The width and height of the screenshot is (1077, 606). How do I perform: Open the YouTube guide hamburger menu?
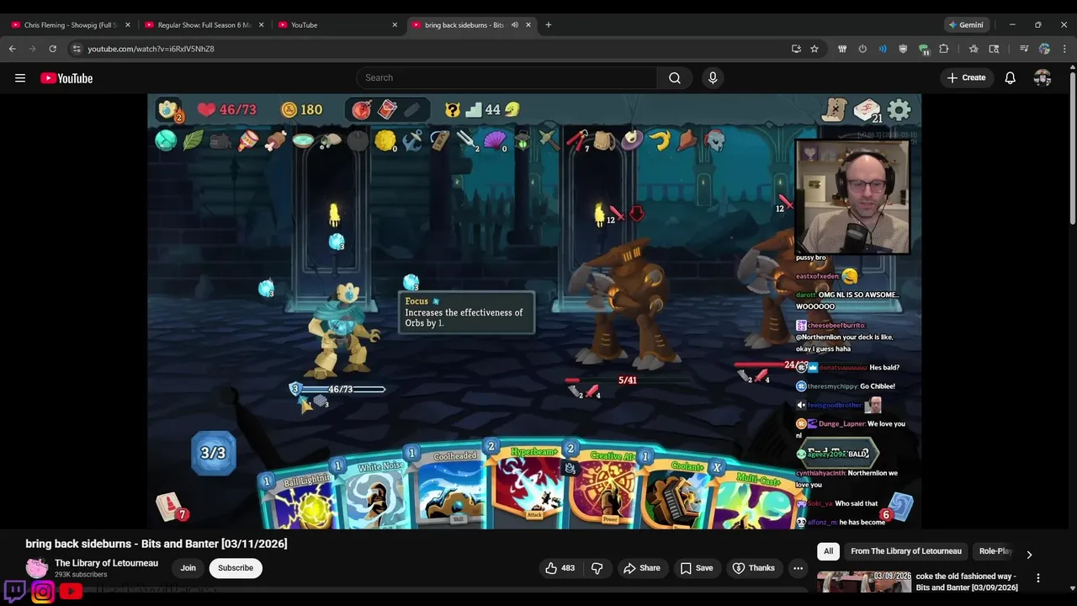click(x=20, y=78)
